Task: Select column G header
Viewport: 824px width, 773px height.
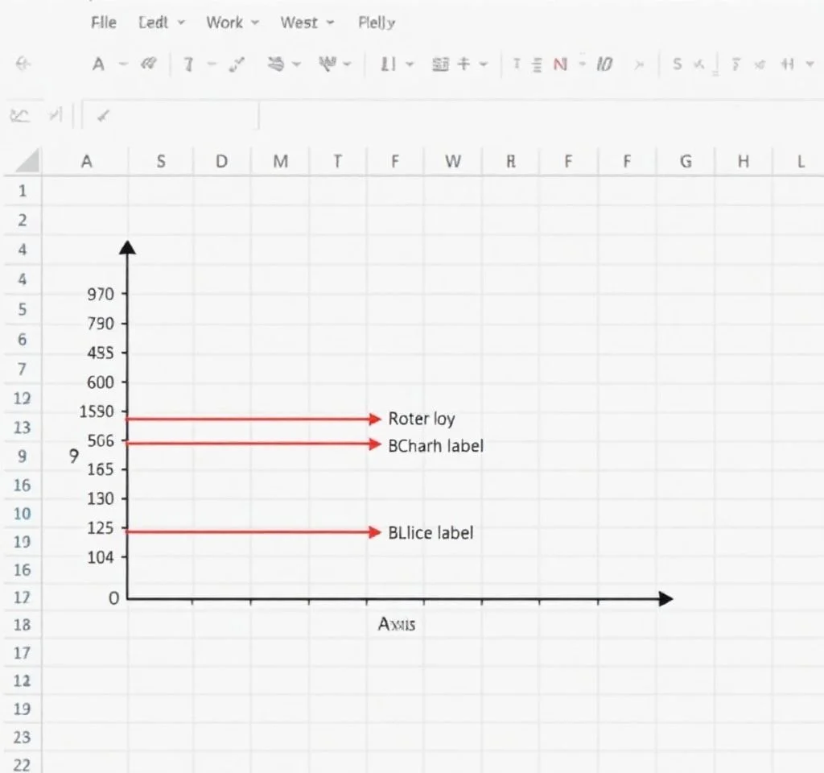Action: click(x=686, y=162)
